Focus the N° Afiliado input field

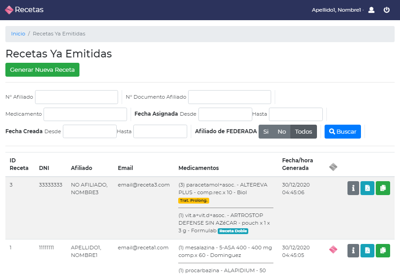coord(76,97)
